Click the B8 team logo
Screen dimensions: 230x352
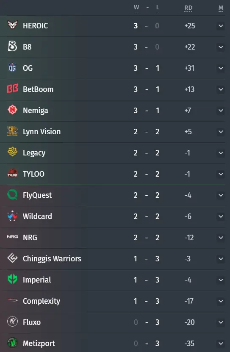click(12, 46)
